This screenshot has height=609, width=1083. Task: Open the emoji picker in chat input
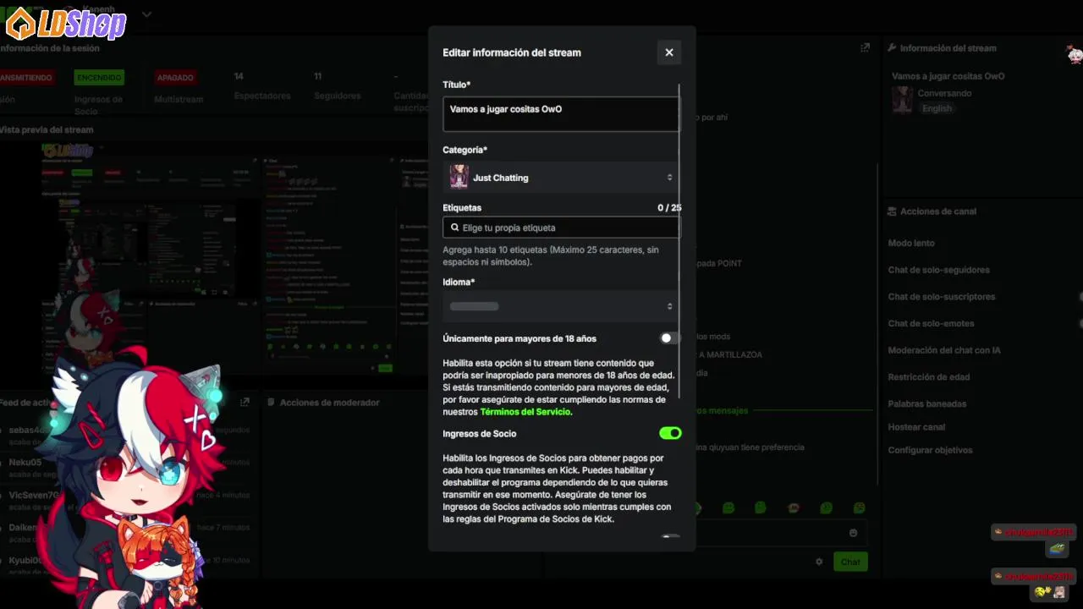(853, 533)
